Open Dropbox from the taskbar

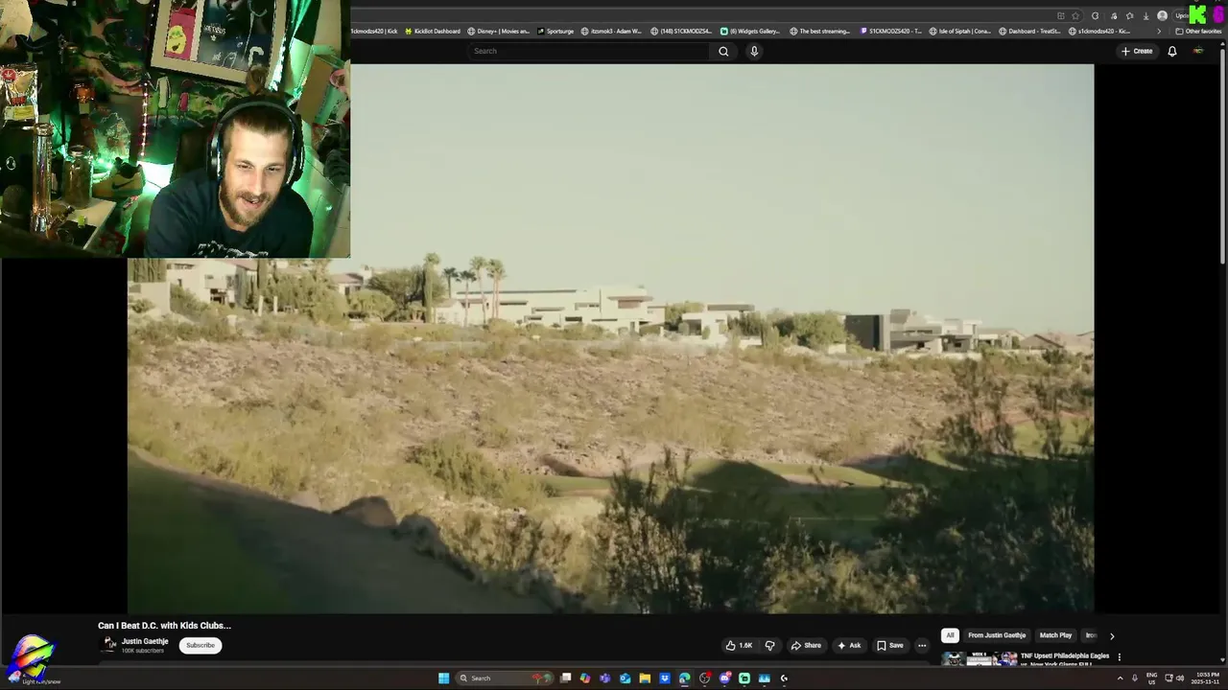[664, 678]
